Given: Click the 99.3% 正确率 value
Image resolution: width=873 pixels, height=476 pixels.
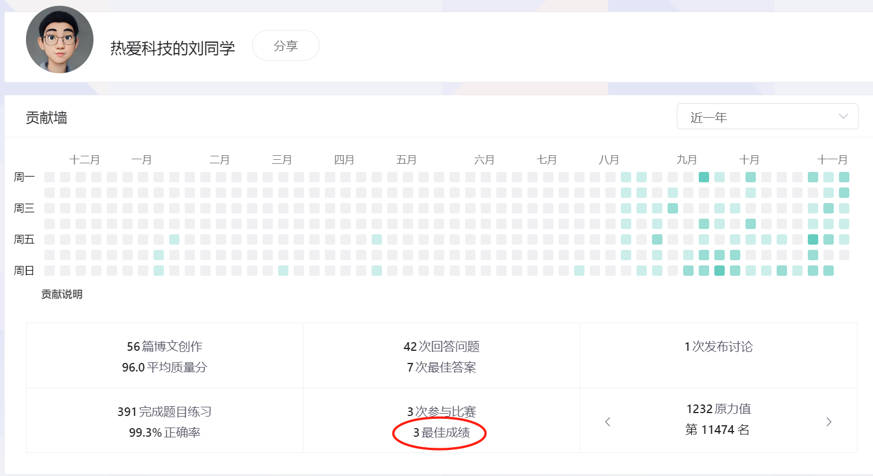Looking at the screenshot, I should click(x=164, y=432).
